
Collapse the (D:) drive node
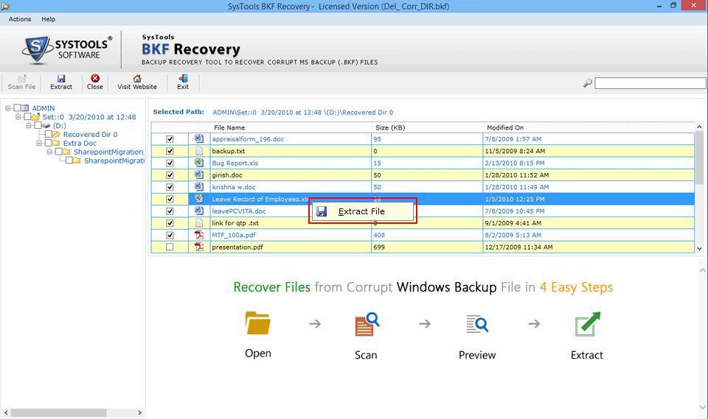click(x=29, y=126)
